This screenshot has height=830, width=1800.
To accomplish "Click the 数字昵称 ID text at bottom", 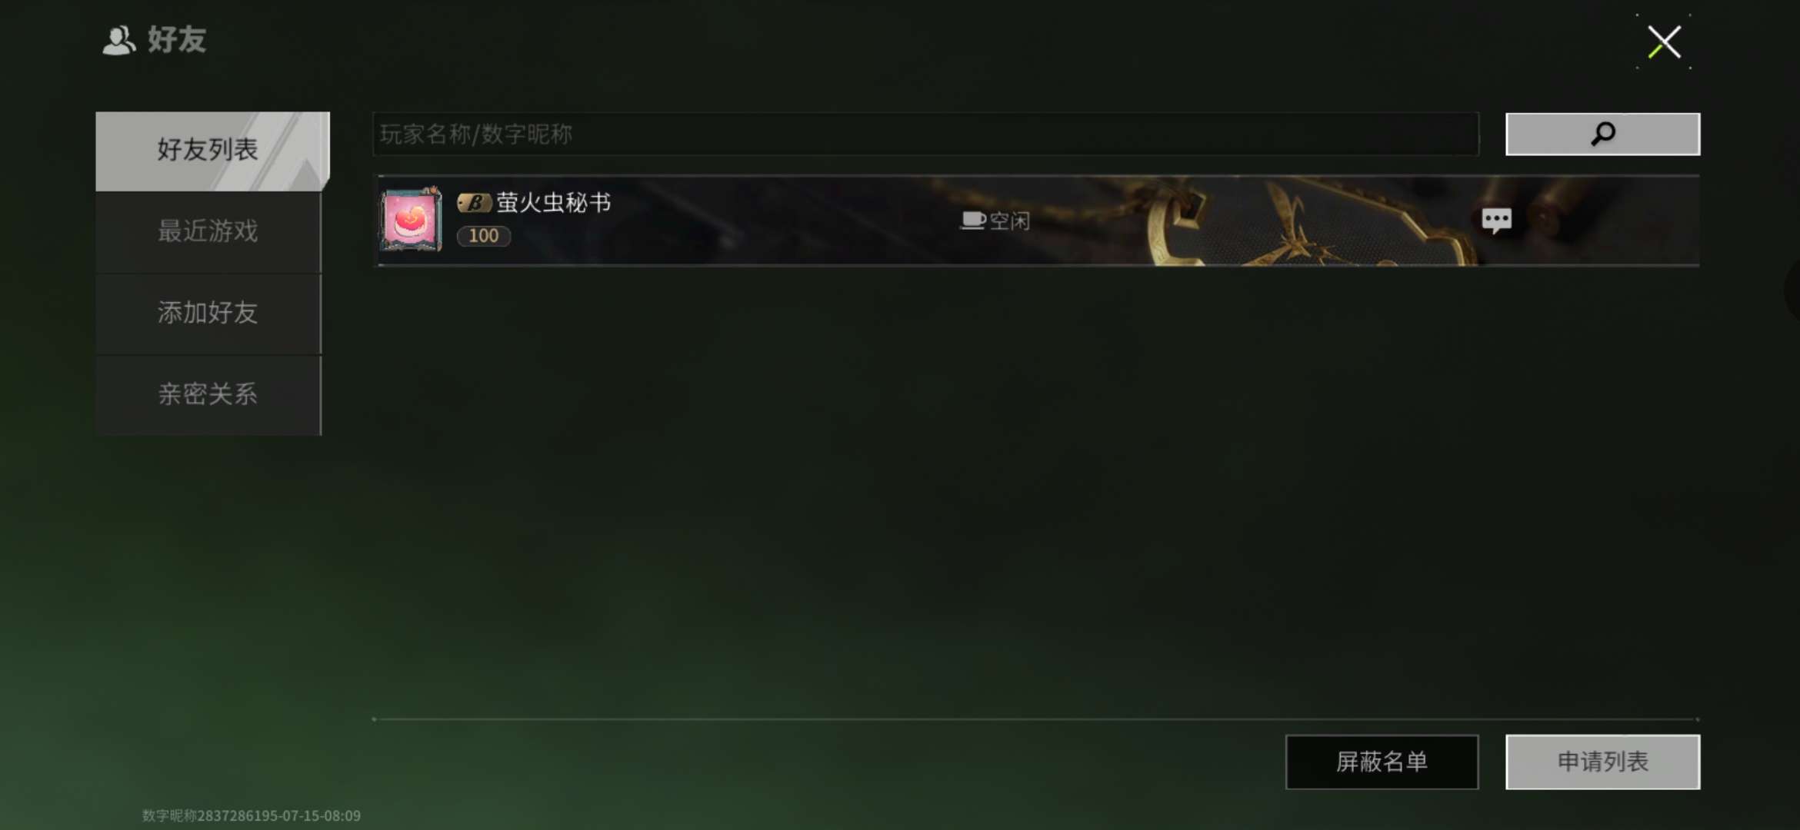I will point(252,815).
